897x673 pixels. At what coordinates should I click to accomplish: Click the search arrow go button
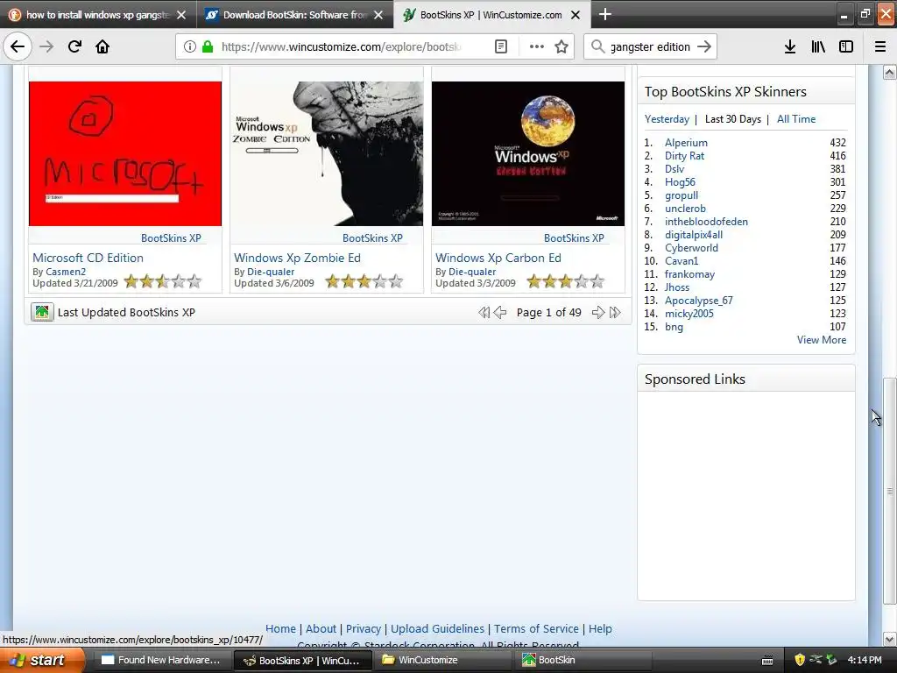pos(704,46)
